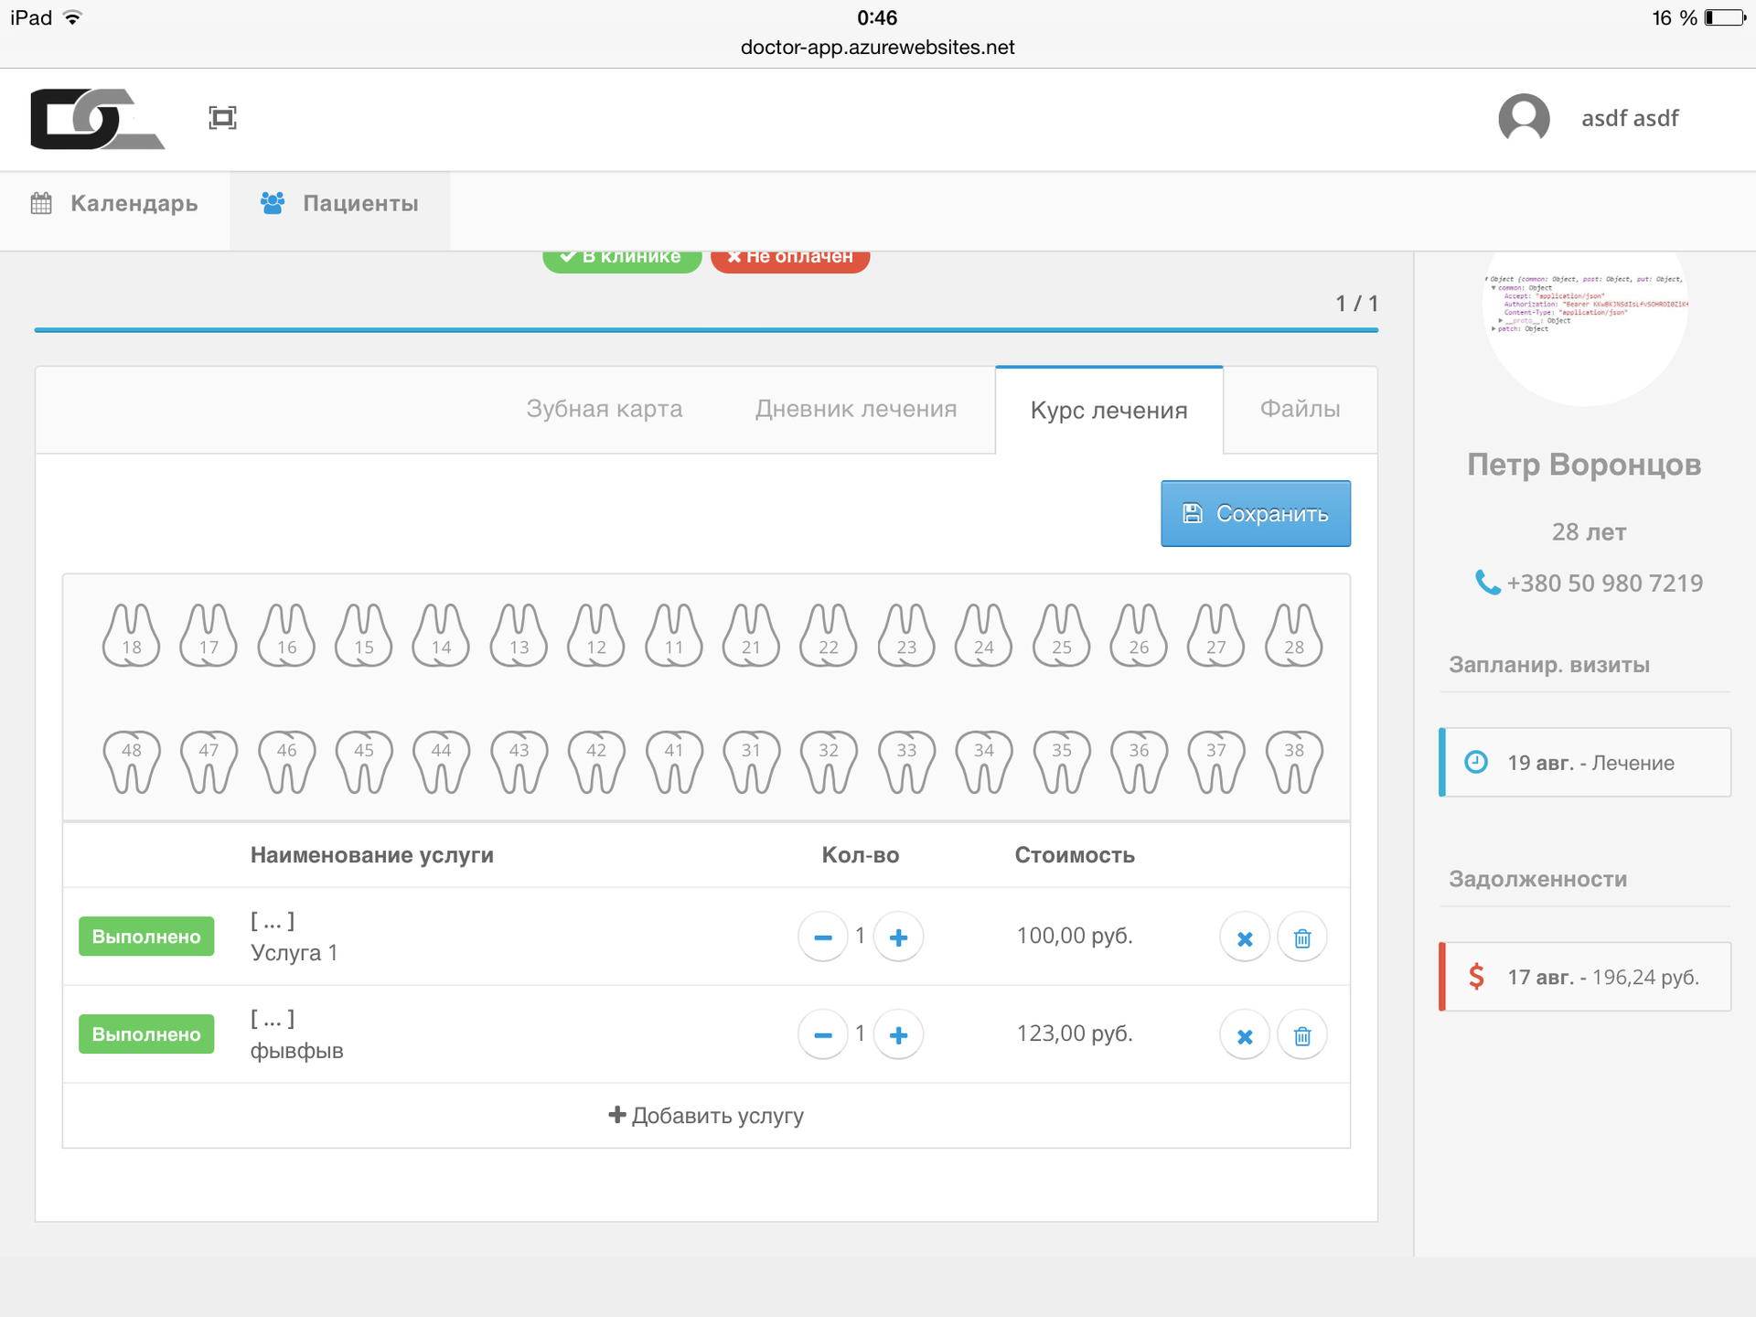
Task: Switch to Зубная карта tab
Action: click(604, 409)
